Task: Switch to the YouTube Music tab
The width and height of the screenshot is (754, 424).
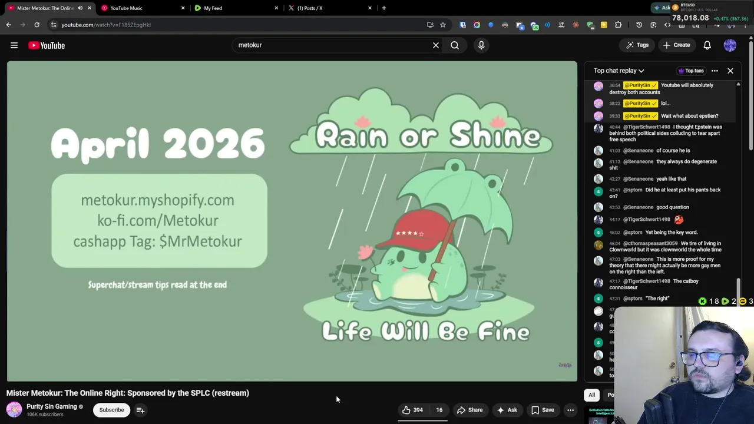Action: coord(141,8)
